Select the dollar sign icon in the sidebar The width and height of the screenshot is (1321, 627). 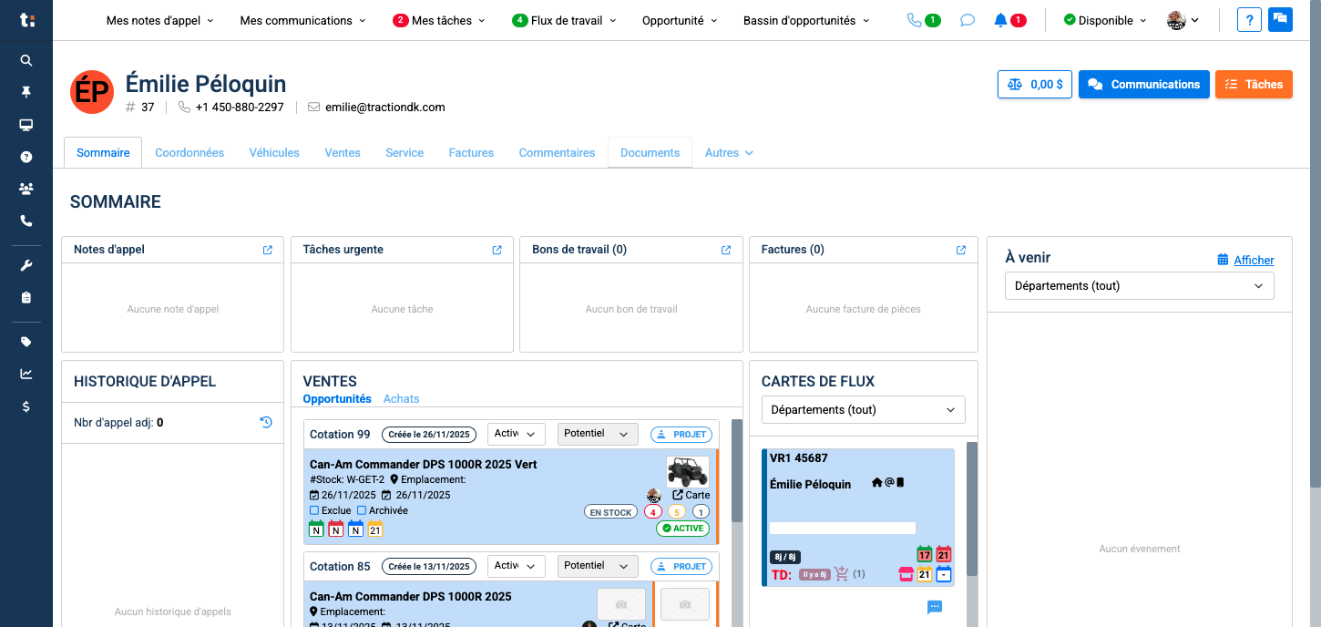click(26, 406)
